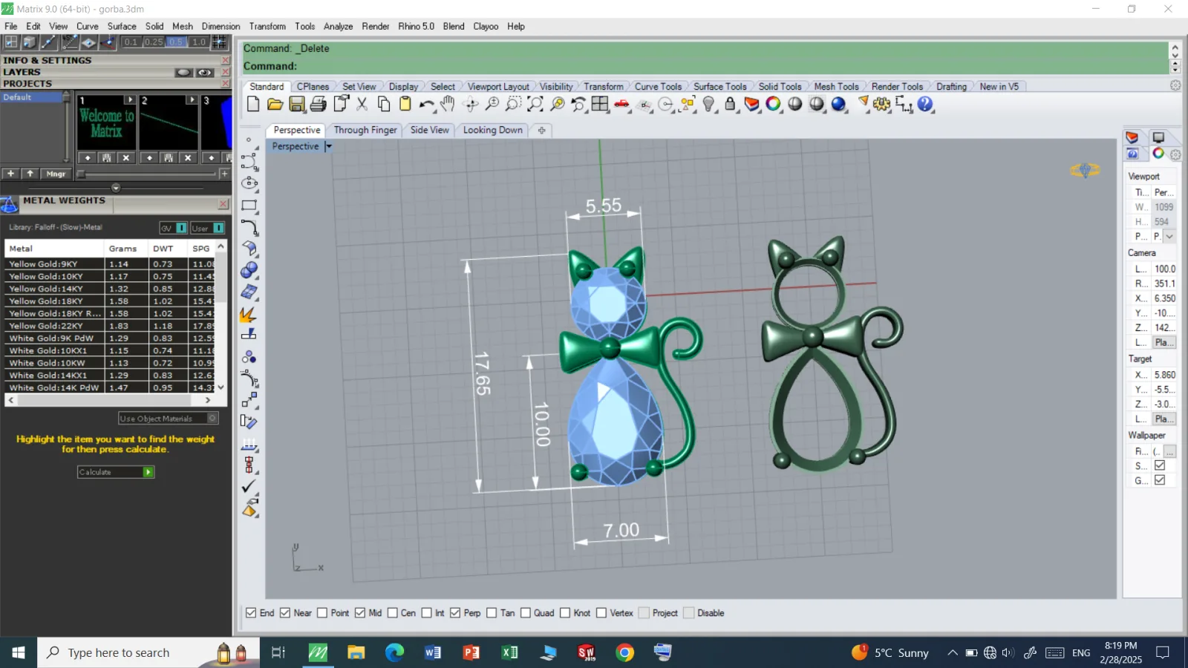Viewport: 1188px width, 668px height.
Task: Click Use Object Materials button
Action: point(168,419)
